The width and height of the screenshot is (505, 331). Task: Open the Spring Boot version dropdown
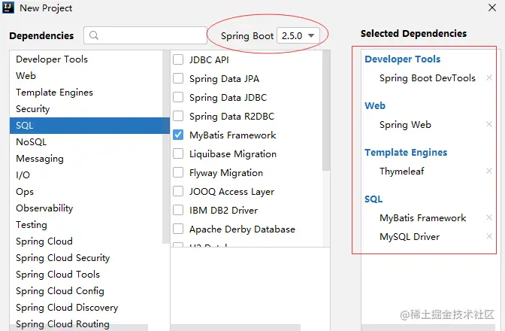pos(299,35)
